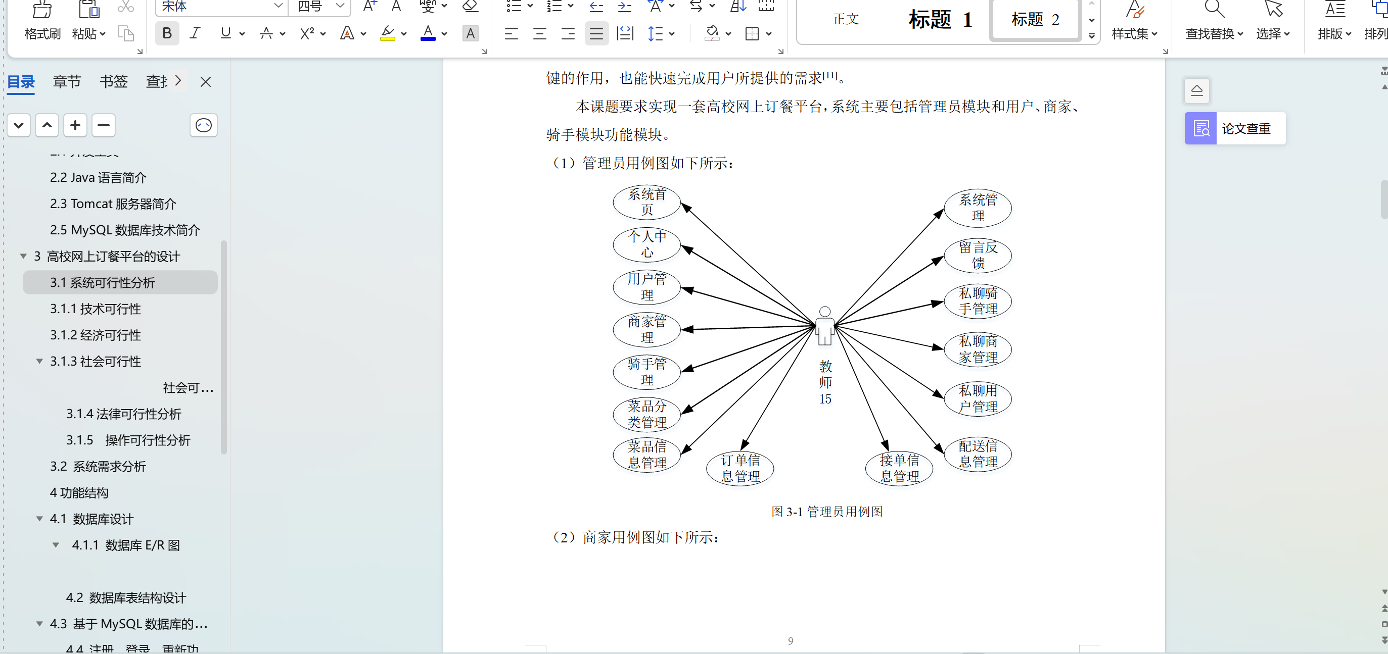Click the justify alignment icon

[x=596, y=33]
